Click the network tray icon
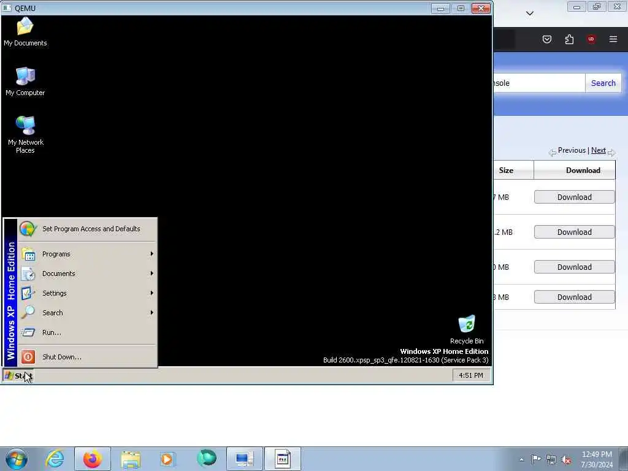628x471 pixels. coord(551,459)
